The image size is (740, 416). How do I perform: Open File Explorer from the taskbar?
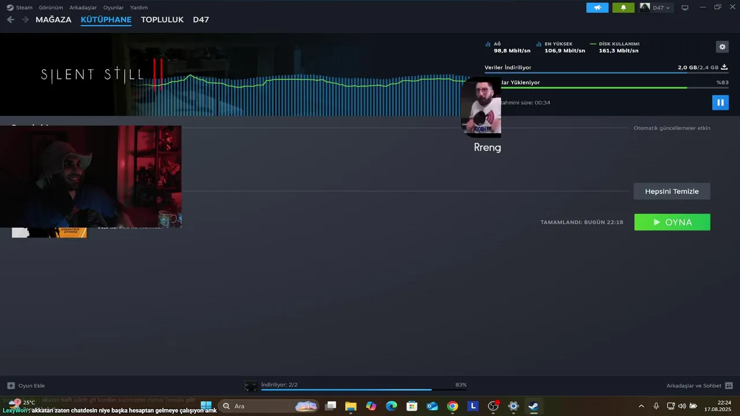351,406
